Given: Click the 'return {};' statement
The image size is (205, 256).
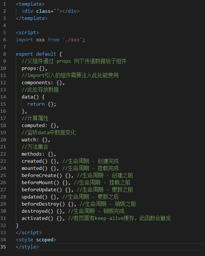Looking at the screenshot, I should 42,104.
